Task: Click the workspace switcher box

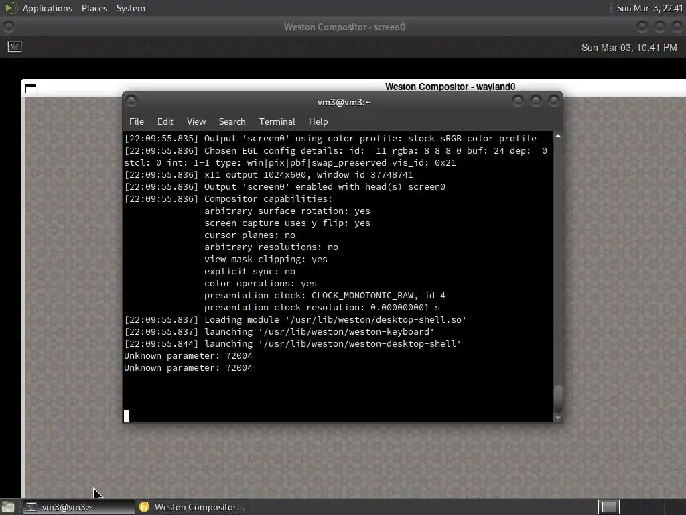Action: [609, 507]
